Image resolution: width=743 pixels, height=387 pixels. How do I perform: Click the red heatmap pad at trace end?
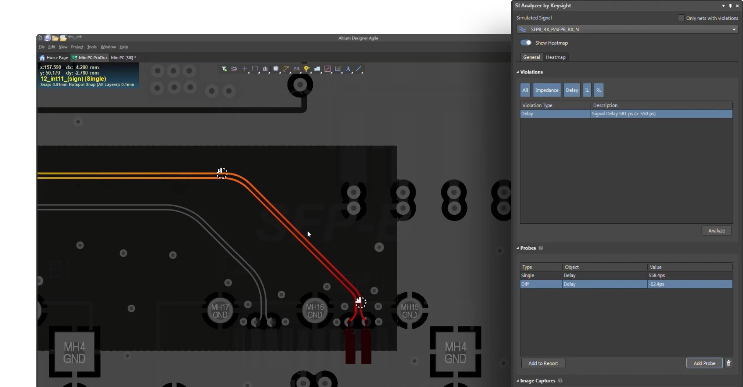350,346
